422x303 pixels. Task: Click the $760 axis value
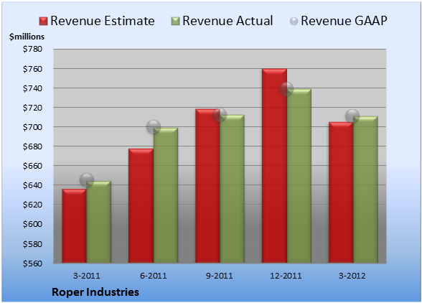(32, 69)
